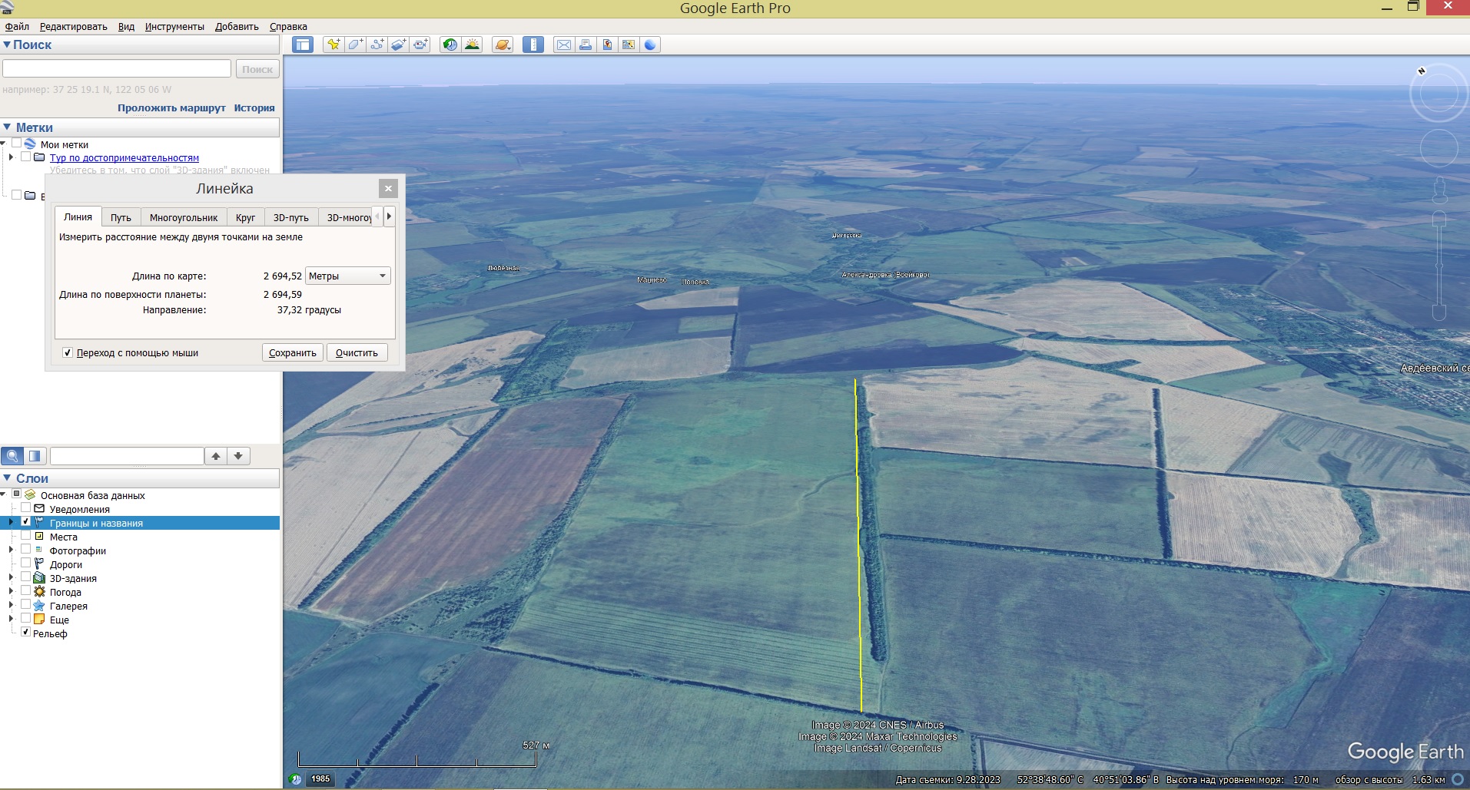Image resolution: width=1470 pixels, height=790 pixels.
Task: Click the print icon in toolbar
Action: coord(586,45)
